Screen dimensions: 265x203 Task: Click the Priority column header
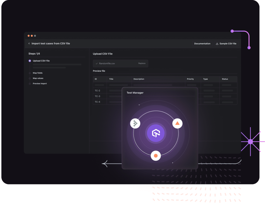190,79
